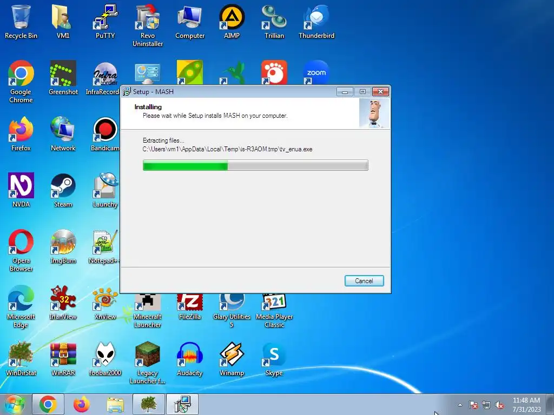The height and width of the screenshot is (415, 554).
Task: Cancel the MASH installation
Action: tap(364, 281)
